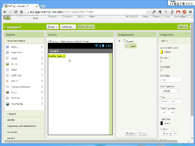Open the Gmail extension icon
The image size is (195, 146).
coord(178,12)
